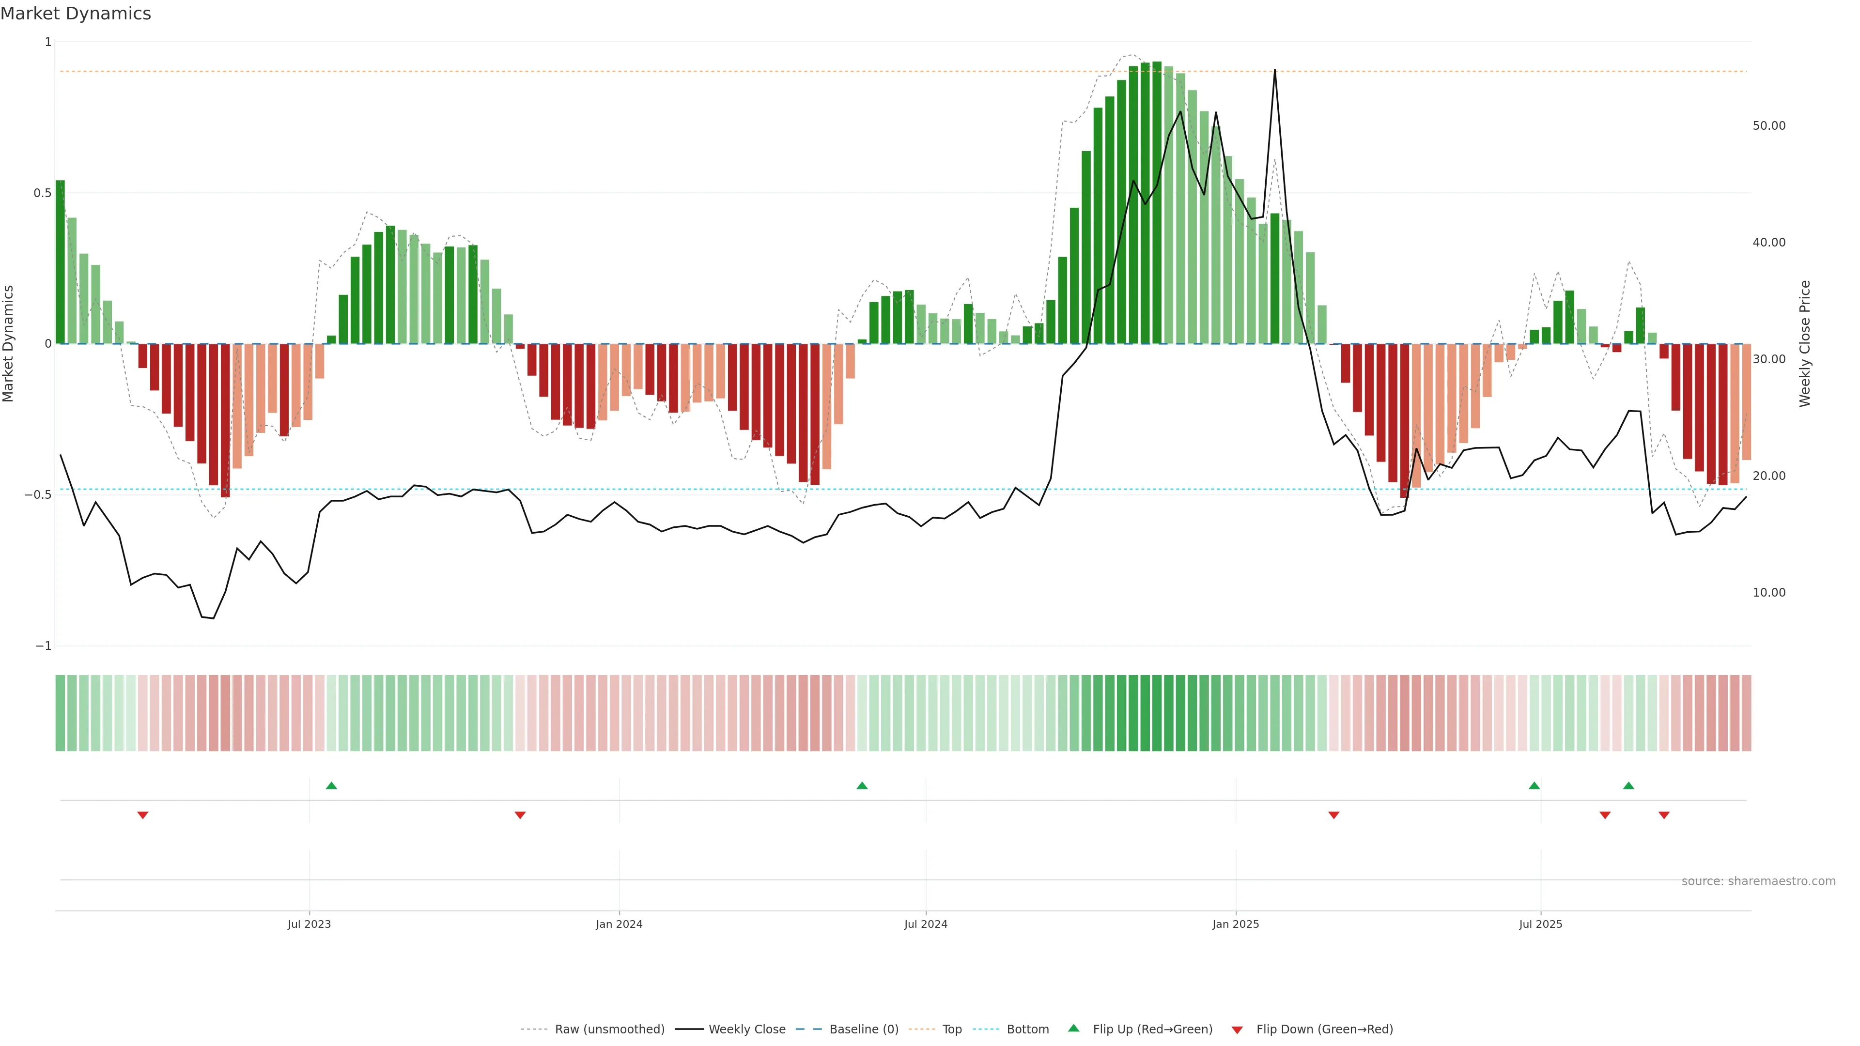Screen dimensions: 1860x1046
Task: Click the last red flip-down marker
Action: (1664, 815)
